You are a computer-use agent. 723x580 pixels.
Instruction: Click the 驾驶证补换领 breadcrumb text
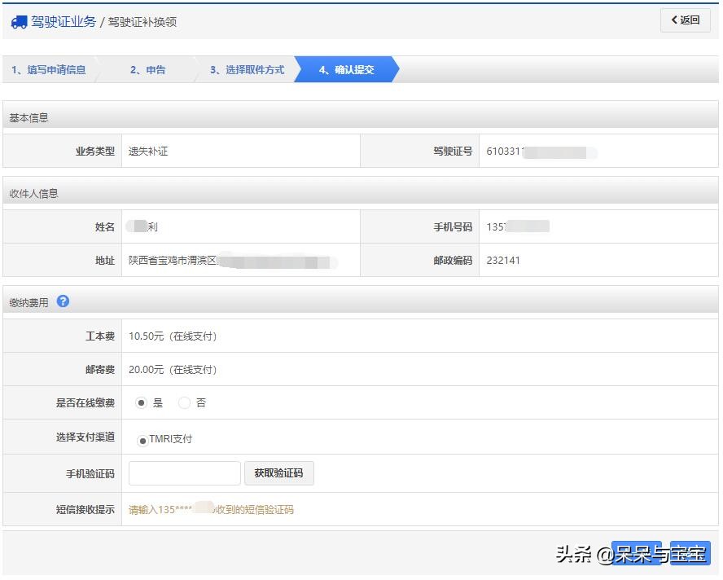tap(142, 22)
